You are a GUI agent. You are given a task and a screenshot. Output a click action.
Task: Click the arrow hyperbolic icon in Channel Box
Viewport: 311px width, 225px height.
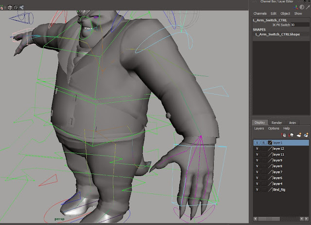[308, 7]
